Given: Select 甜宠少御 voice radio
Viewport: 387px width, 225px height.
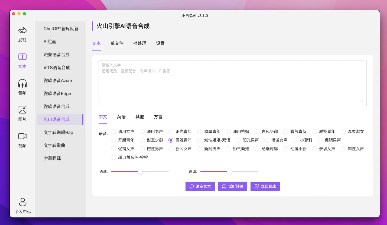Looking at the screenshot, I should click(x=142, y=140).
